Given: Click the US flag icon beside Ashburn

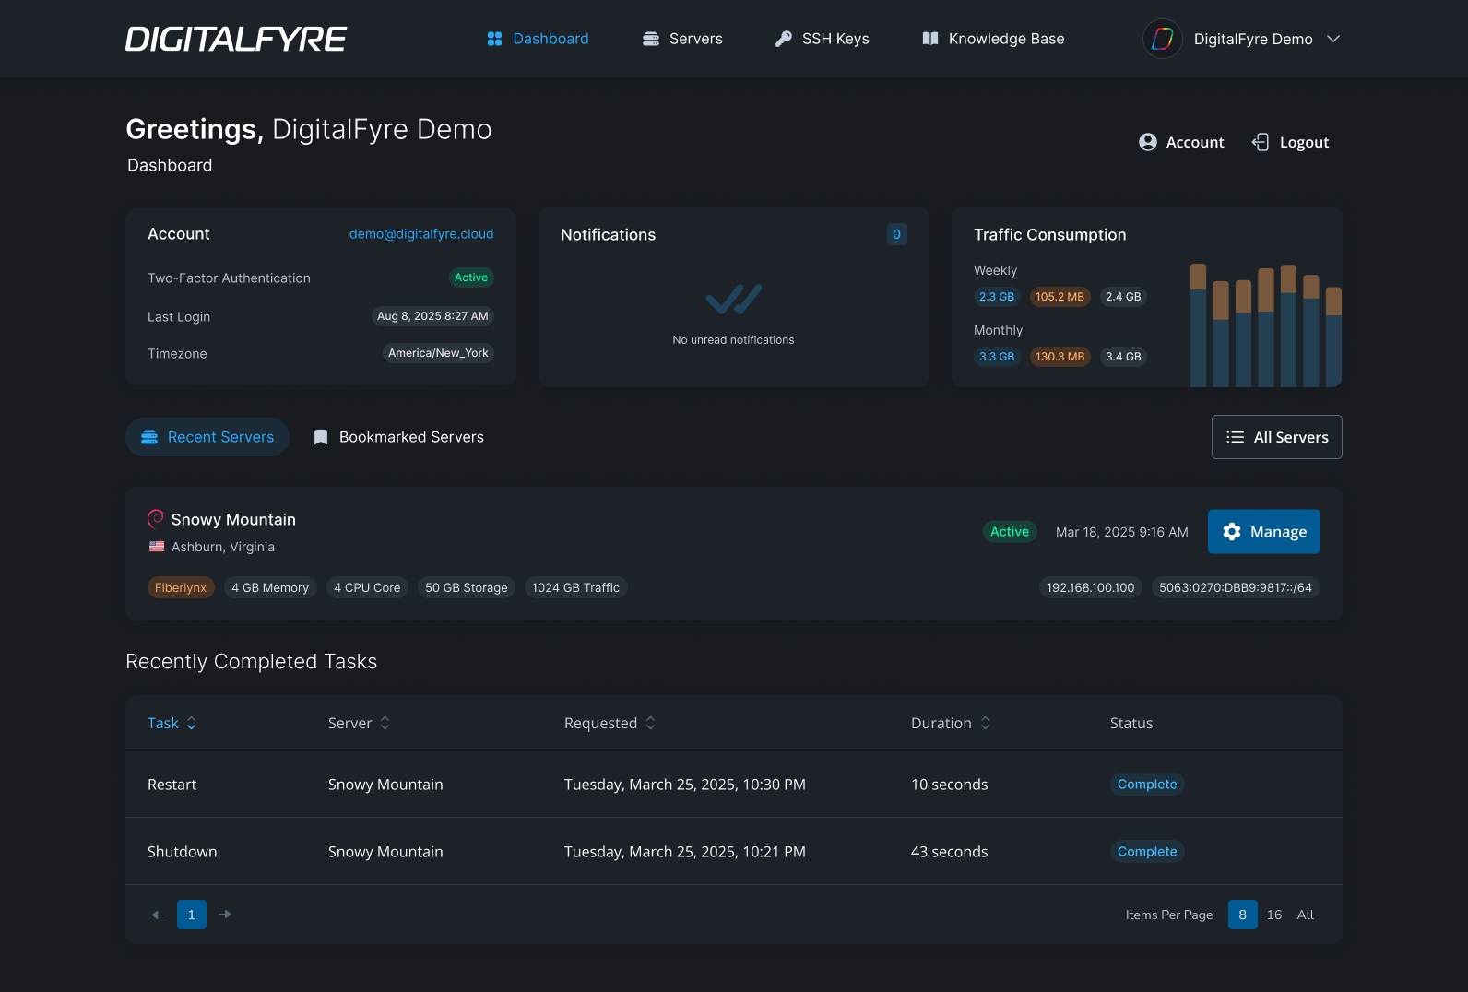Looking at the screenshot, I should 157,547.
